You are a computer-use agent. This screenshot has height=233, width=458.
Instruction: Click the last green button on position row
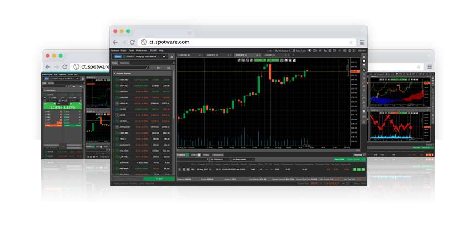coord(363,169)
